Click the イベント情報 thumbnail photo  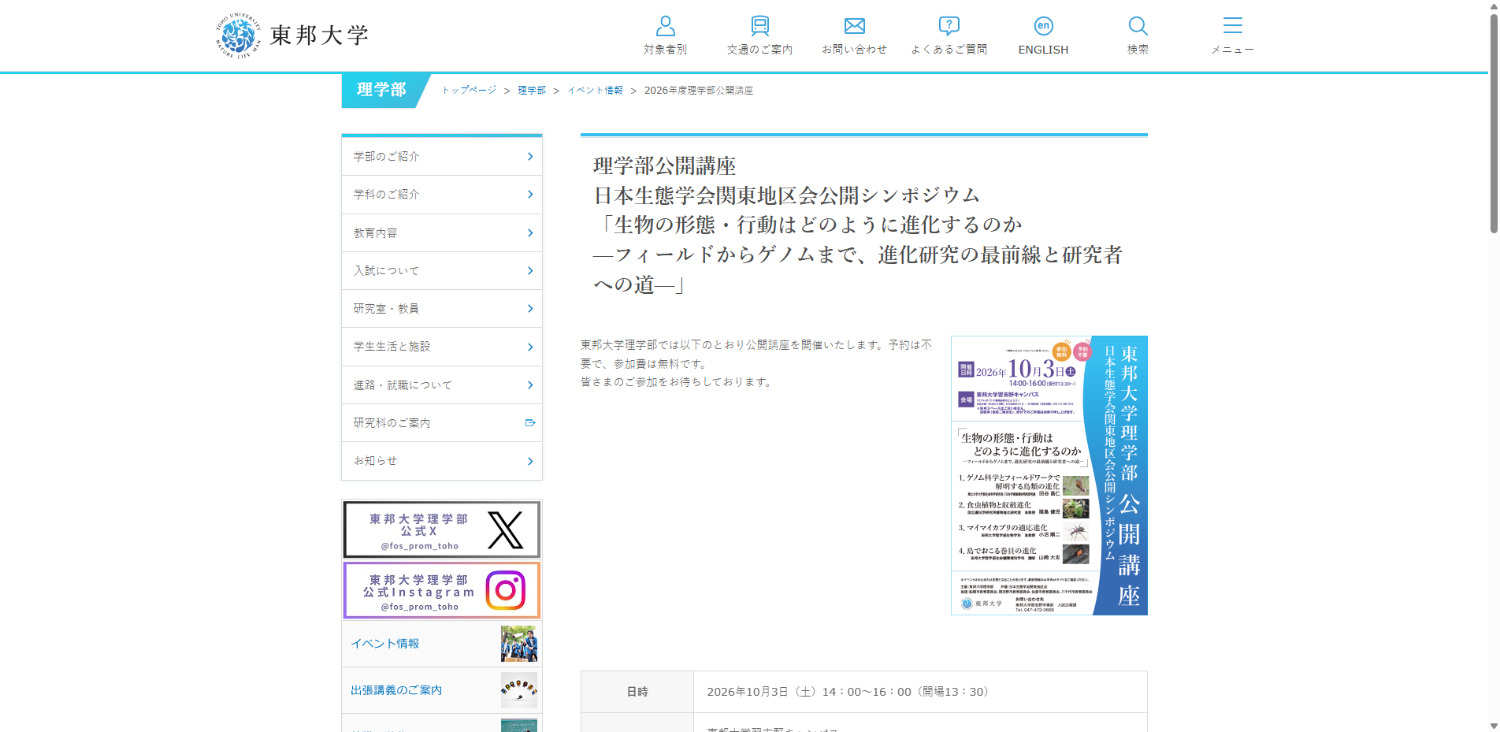(519, 644)
